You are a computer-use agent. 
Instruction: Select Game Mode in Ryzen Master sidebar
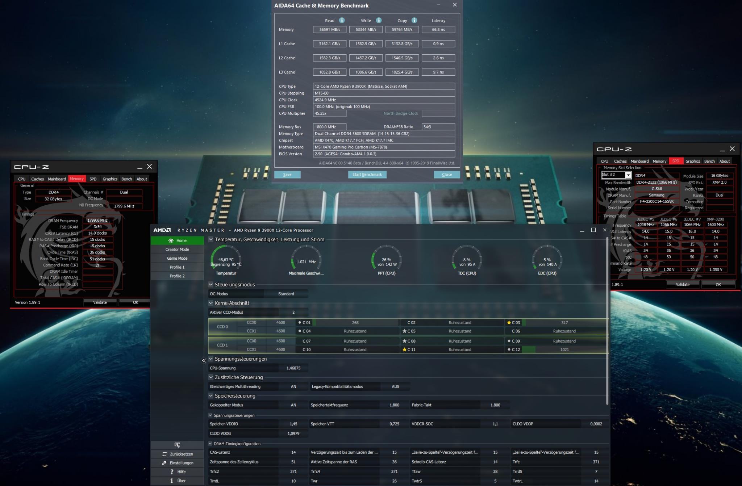click(177, 258)
